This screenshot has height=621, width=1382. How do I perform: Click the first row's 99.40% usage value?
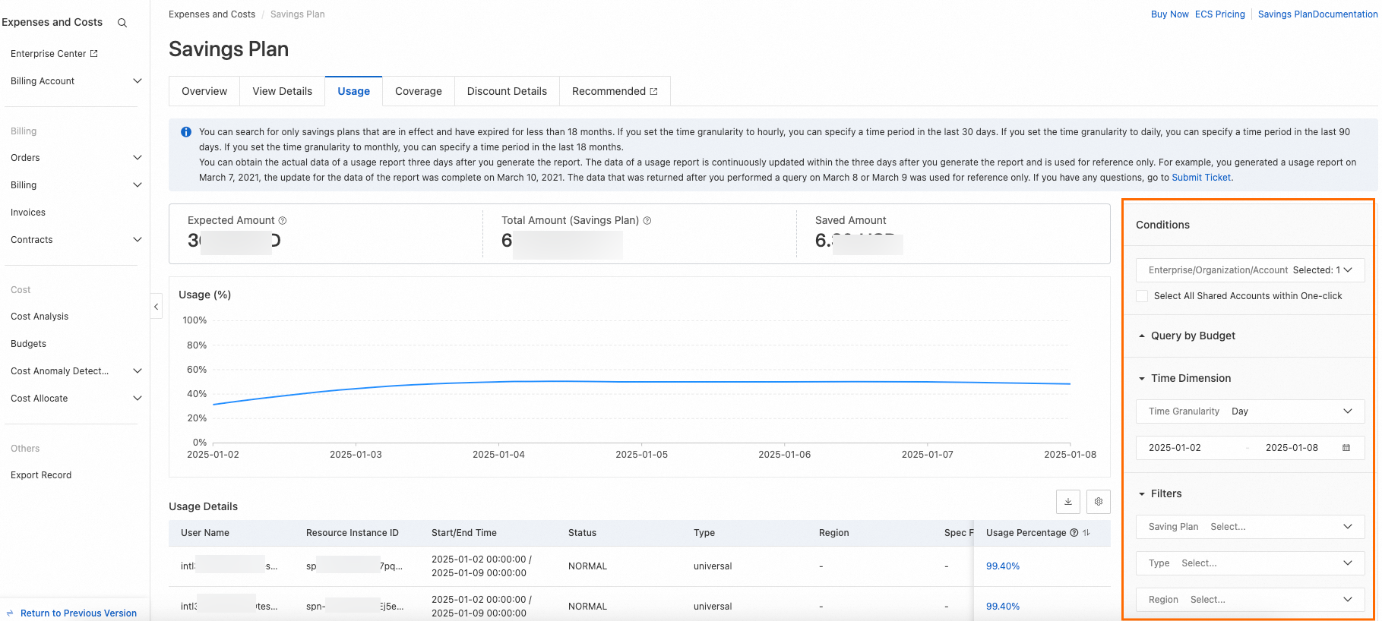[1003, 566]
